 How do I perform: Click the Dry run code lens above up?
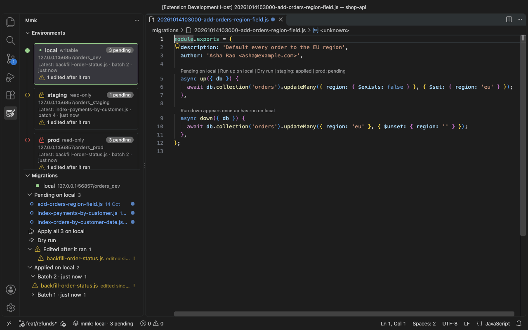[266, 71]
